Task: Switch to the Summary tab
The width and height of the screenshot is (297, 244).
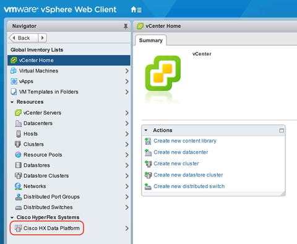Action: (x=151, y=40)
